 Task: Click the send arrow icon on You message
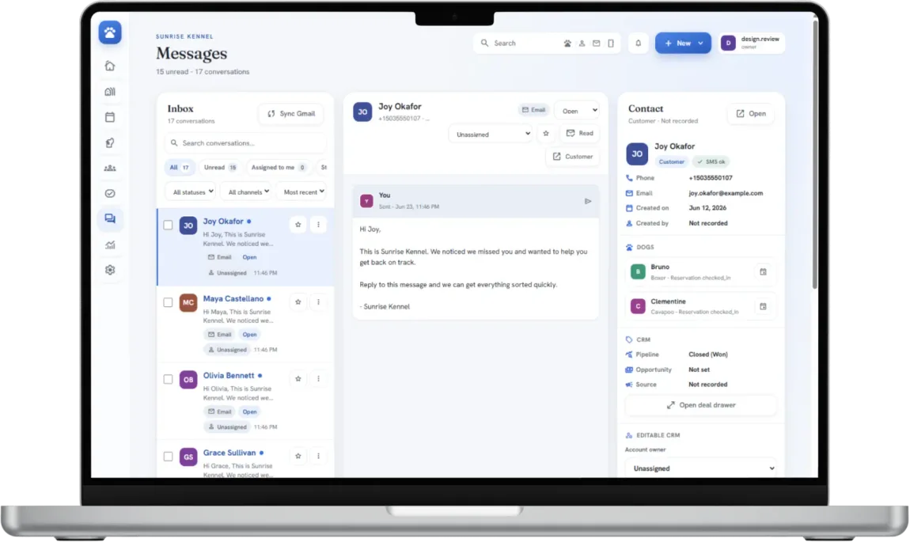tap(587, 201)
